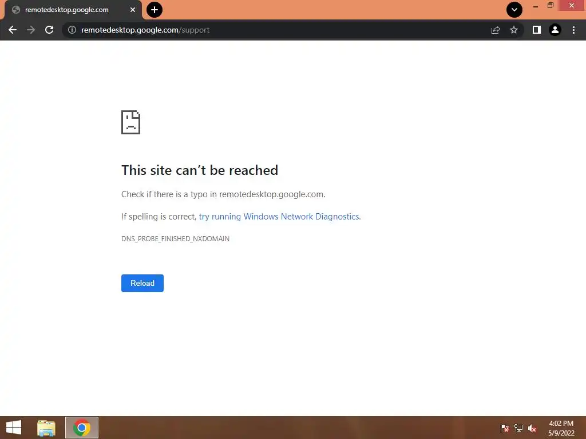
Task: Open the side panel icon
Action: coord(537,30)
